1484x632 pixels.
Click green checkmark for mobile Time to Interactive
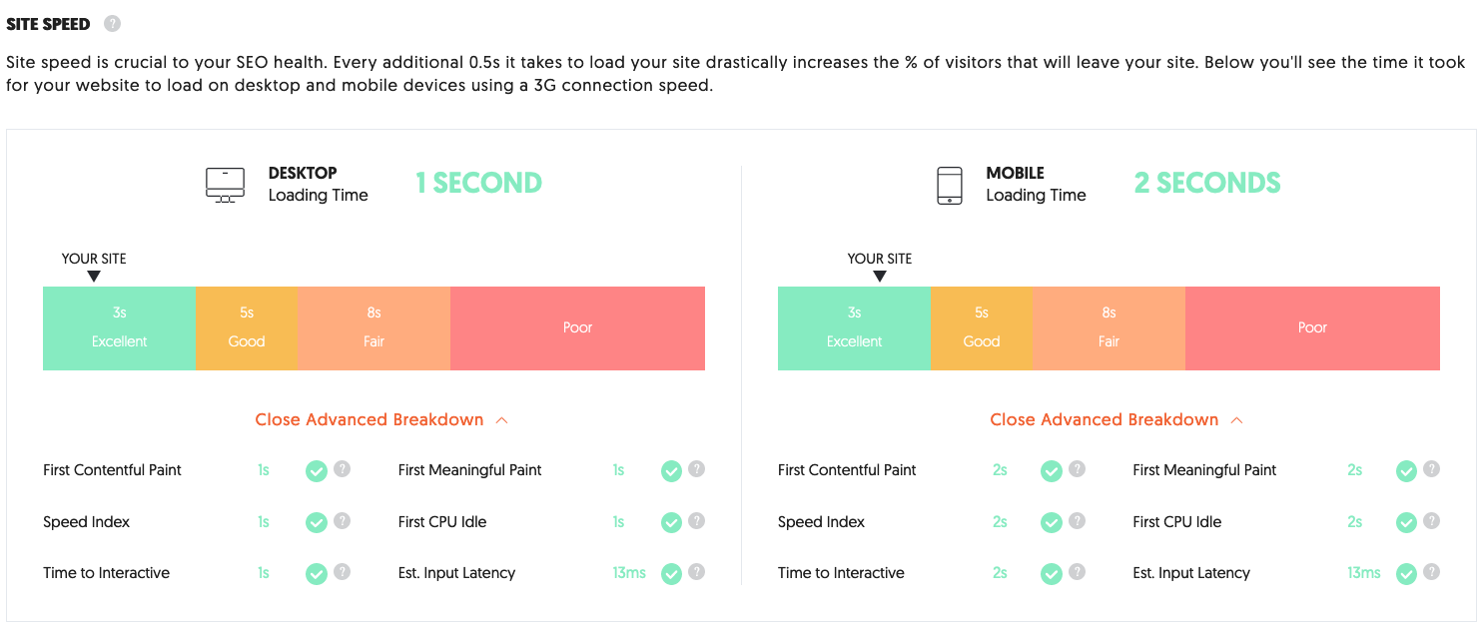click(1052, 574)
